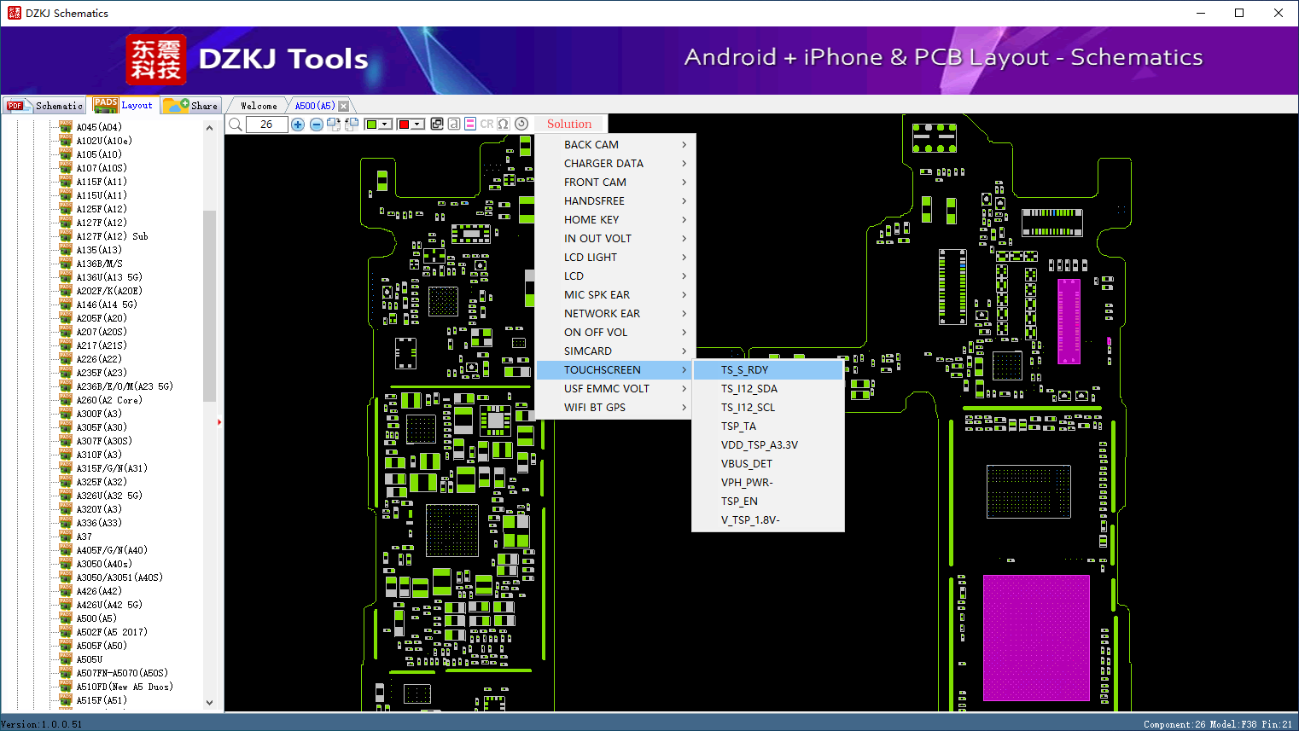1299x731 pixels.
Task: Select A3050/A3051(A40S) in the tree
Action: tap(119, 577)
